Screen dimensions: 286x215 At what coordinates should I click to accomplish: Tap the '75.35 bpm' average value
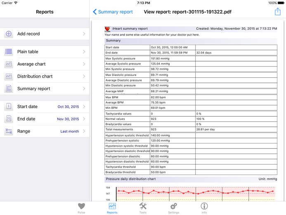(x=158, y=103)
